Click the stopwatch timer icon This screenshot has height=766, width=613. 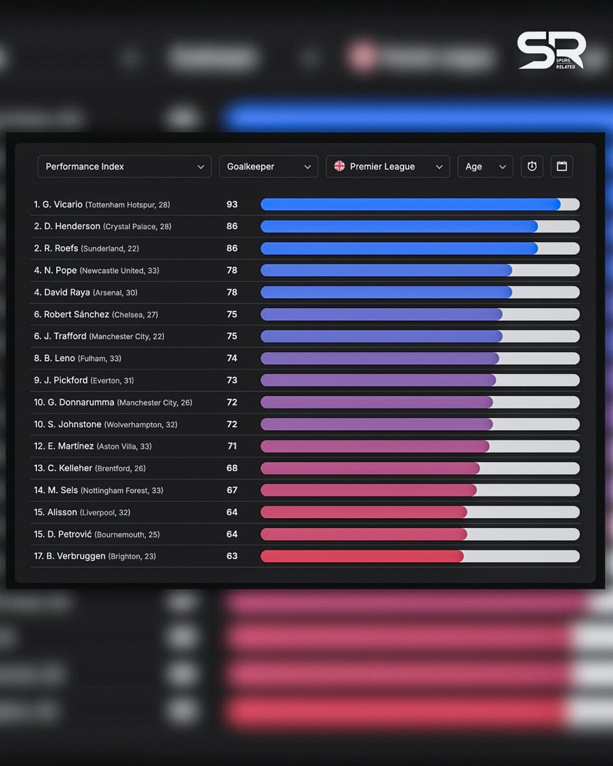532,167
